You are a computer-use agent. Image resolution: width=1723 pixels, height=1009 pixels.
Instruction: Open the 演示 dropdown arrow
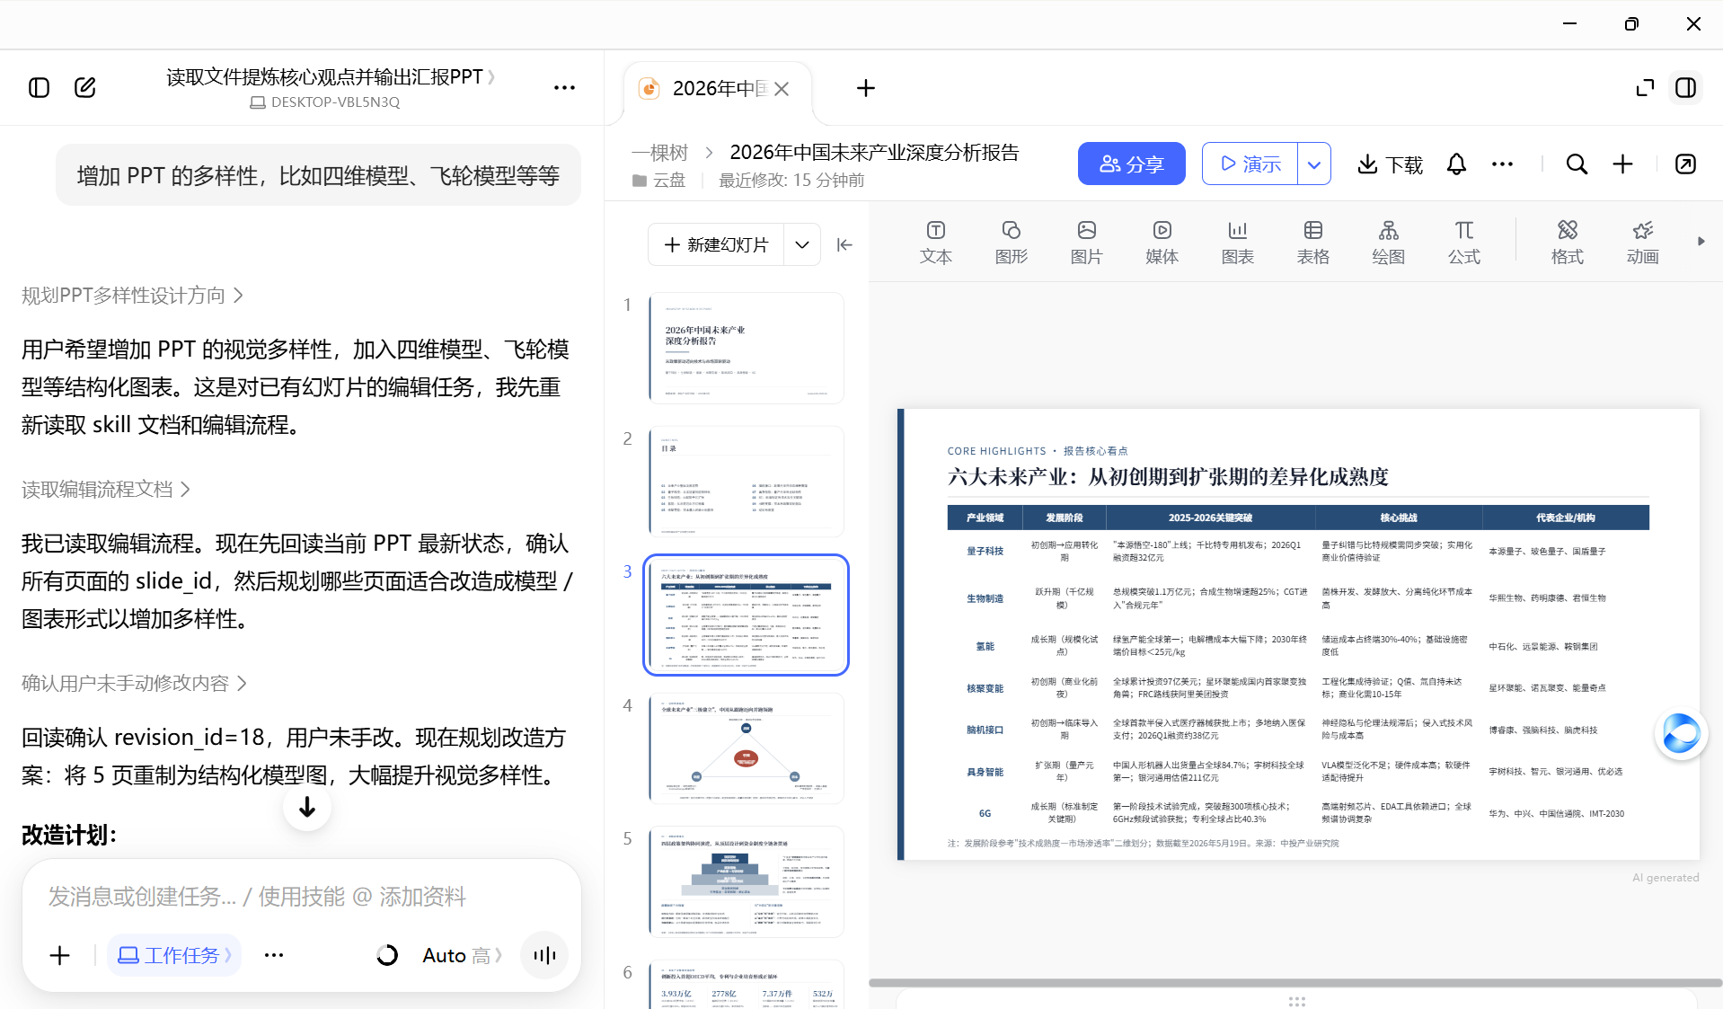pyautogui.click(x=1314, y=164)
